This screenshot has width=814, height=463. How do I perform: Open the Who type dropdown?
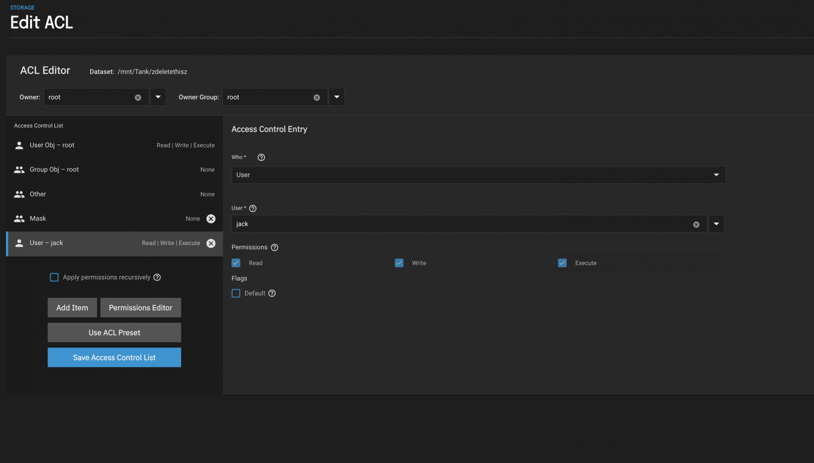pos(716,175)
